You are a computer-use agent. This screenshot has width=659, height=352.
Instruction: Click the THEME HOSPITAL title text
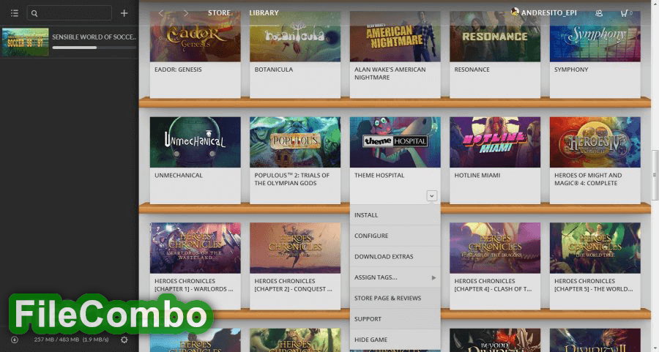pos(379,175)
